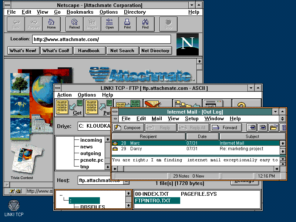Open the Mail menu in Internet Mail
The height and width of the screenshot is (222, 296).
(157, 118)
